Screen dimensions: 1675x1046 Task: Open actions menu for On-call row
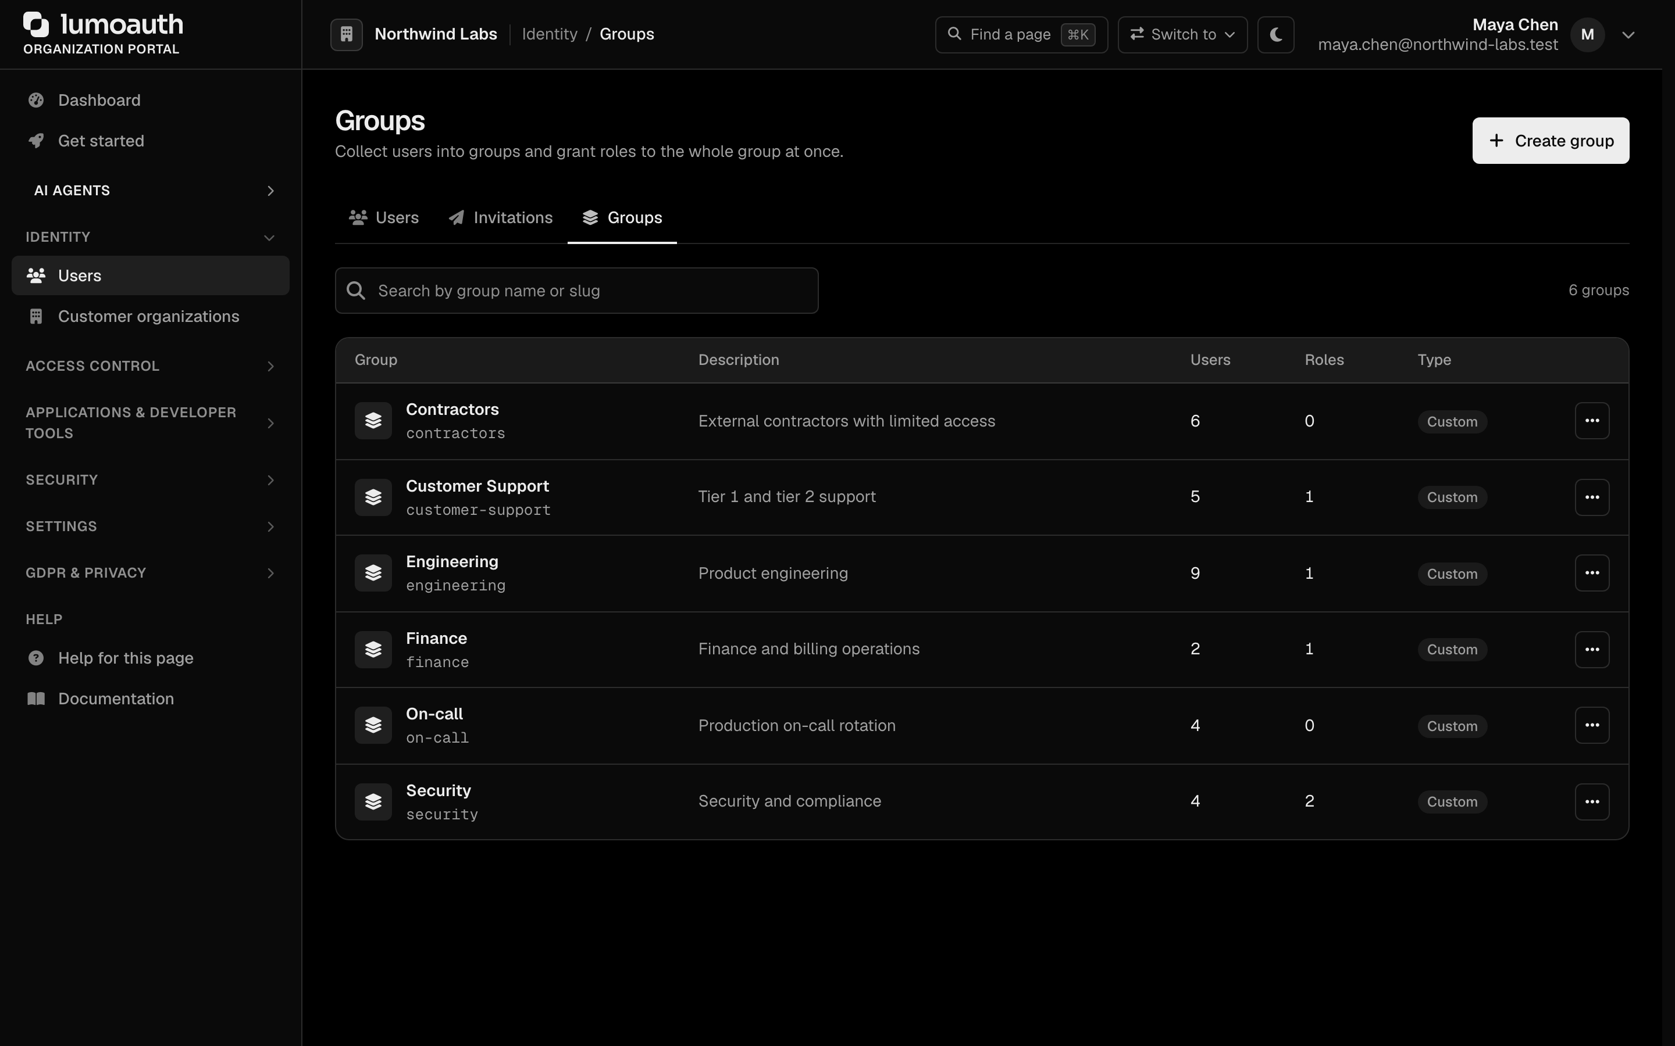[1592, 725]
